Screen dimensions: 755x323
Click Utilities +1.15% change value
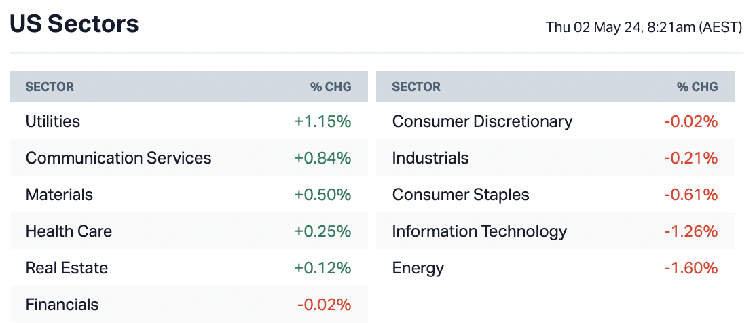pyautogui.click(x=323, y=121)
